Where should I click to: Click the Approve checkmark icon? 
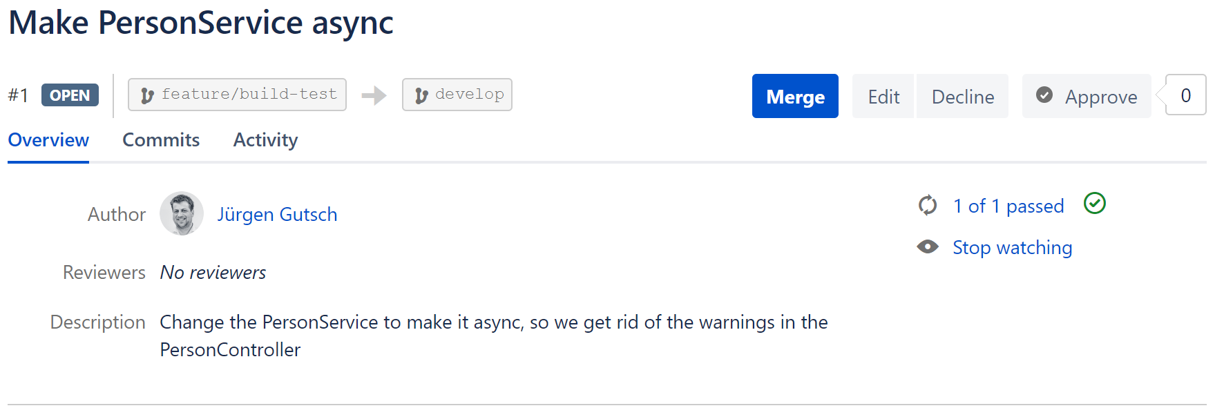[1044, 95]
